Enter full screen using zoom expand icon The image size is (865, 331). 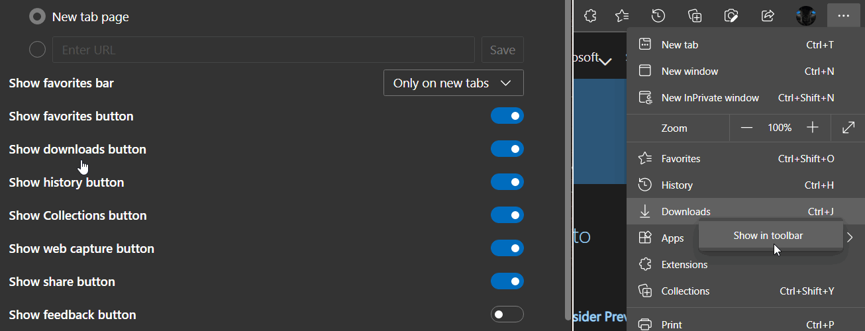pyautogui.click(x=848, y=128)
